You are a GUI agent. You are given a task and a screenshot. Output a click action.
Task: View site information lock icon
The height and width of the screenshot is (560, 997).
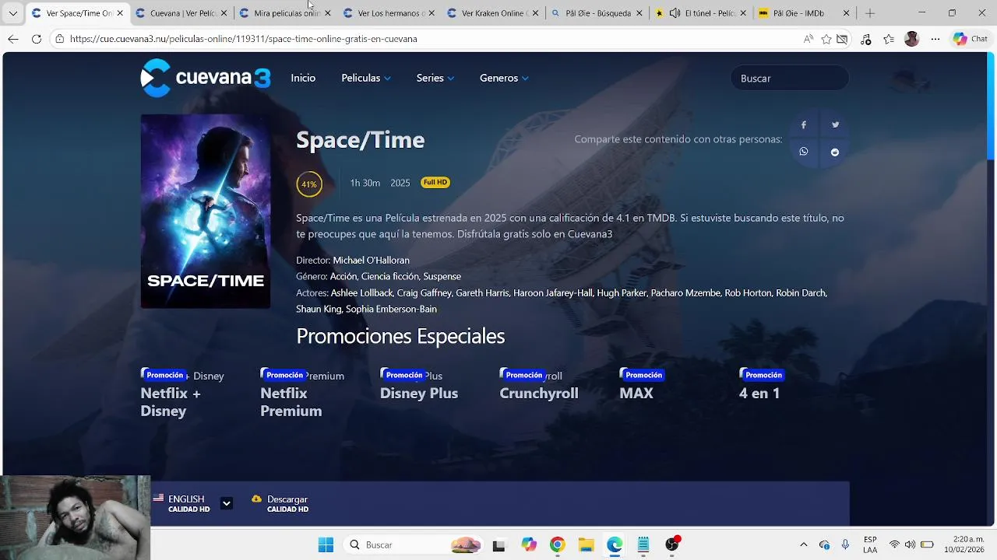[59, 39]
